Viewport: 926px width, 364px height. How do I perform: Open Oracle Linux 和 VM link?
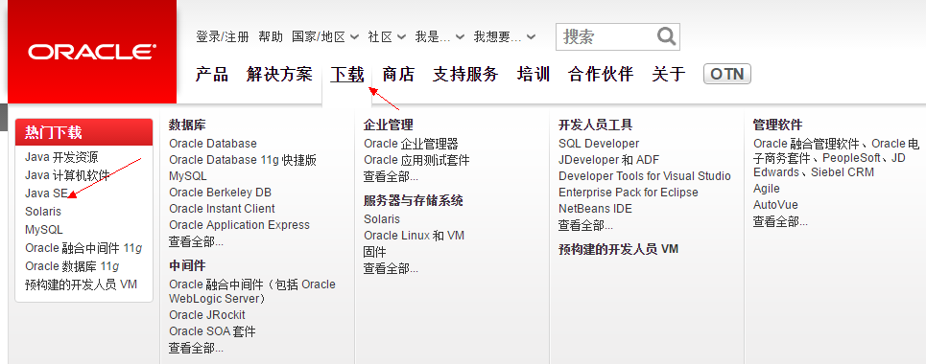(414, 236)
